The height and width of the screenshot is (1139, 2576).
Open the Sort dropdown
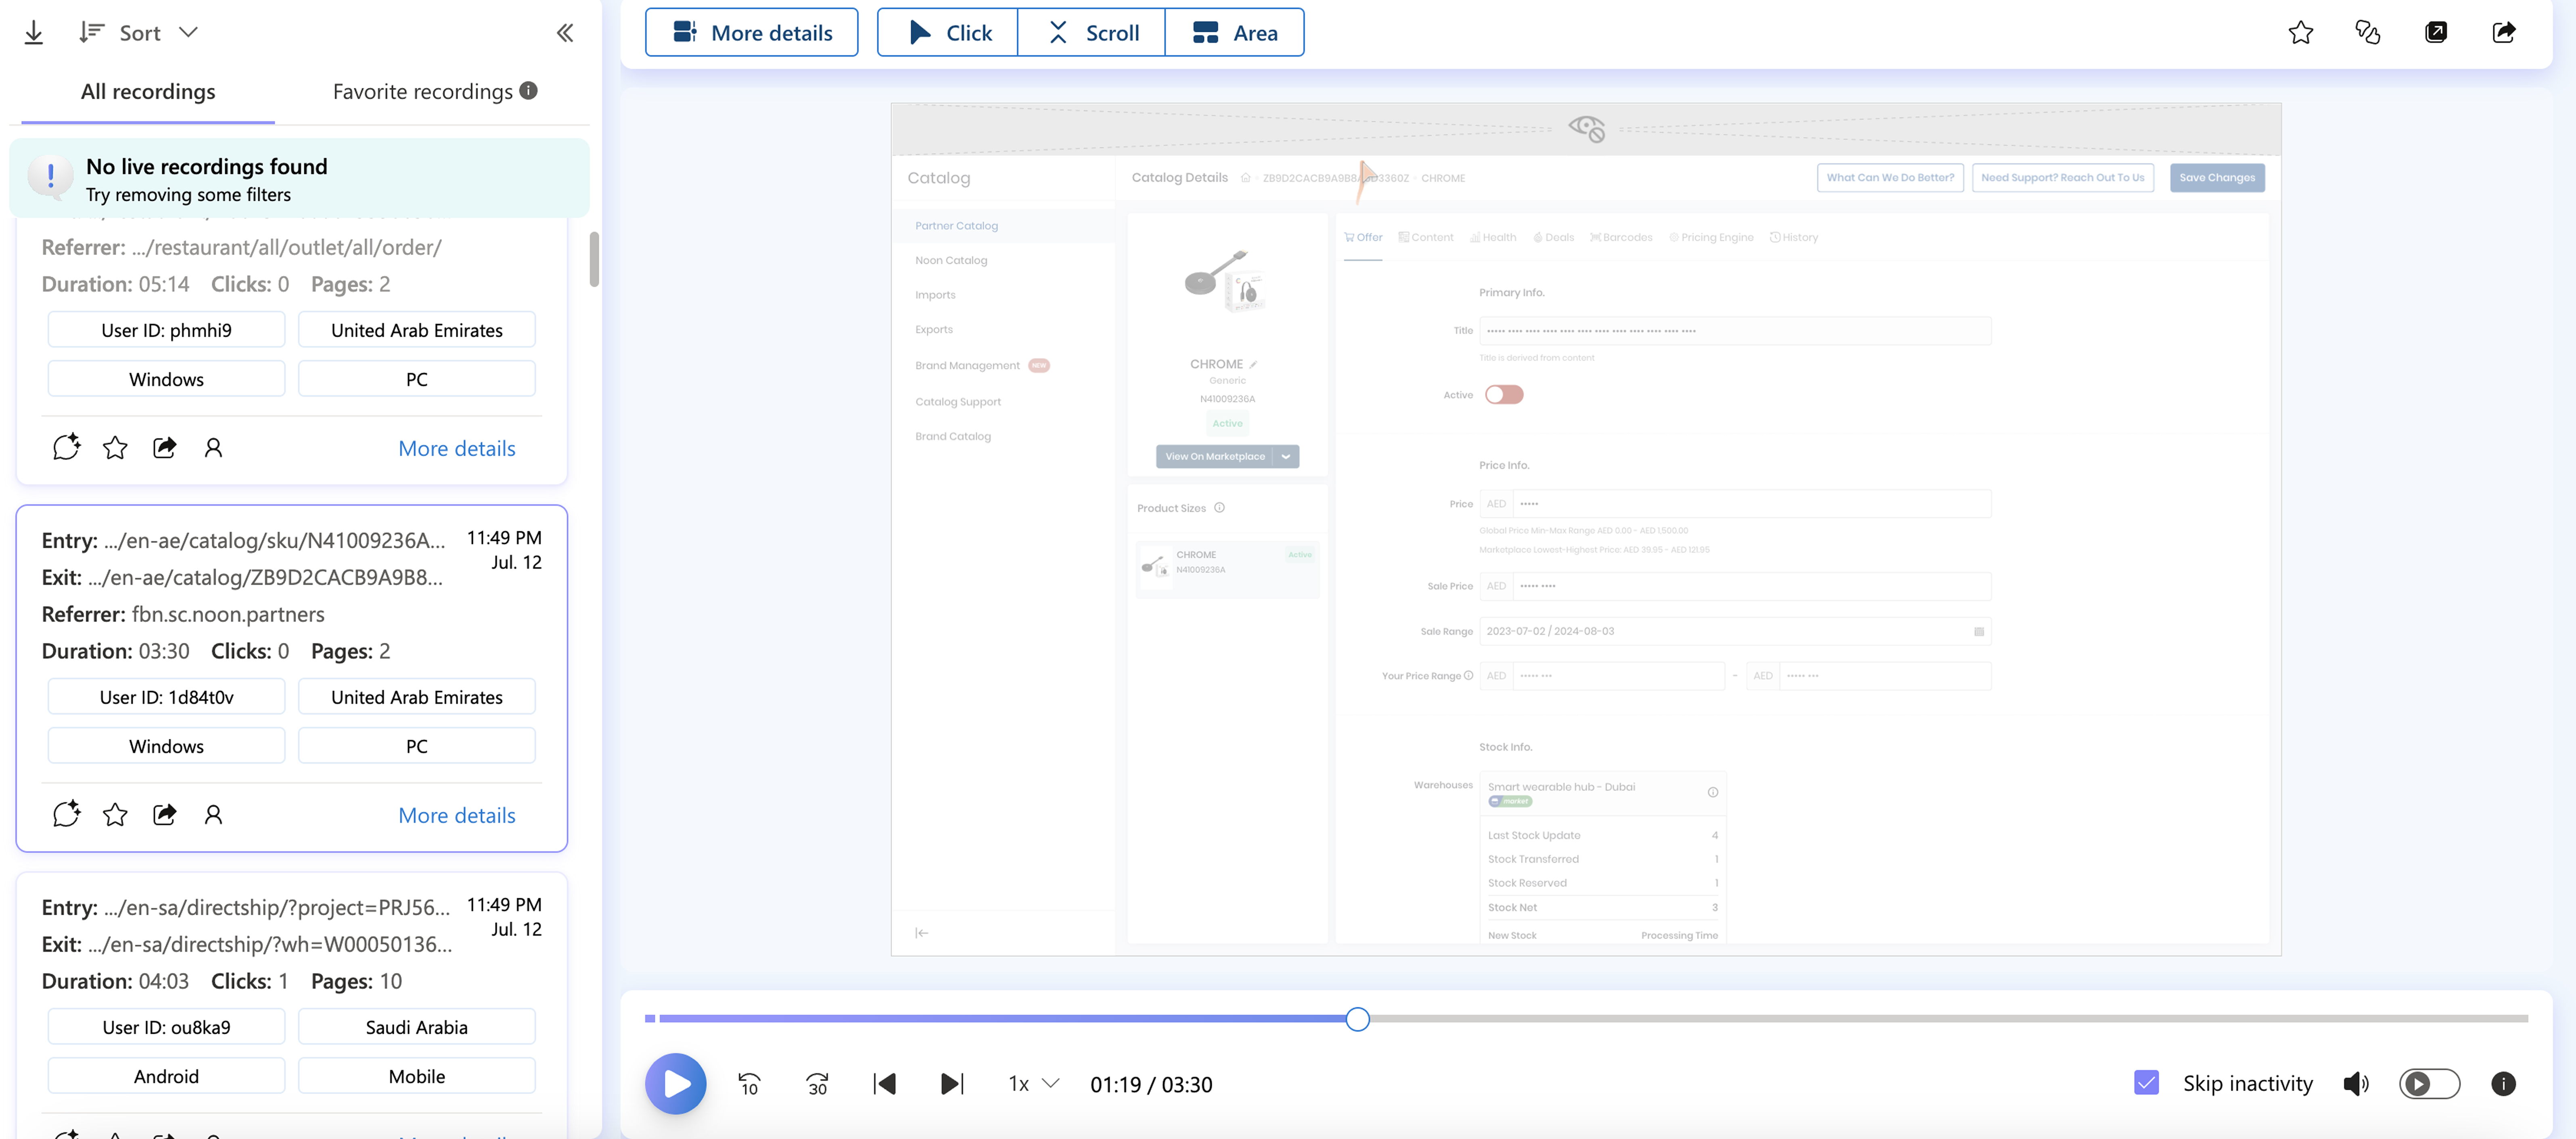point(140,33)
